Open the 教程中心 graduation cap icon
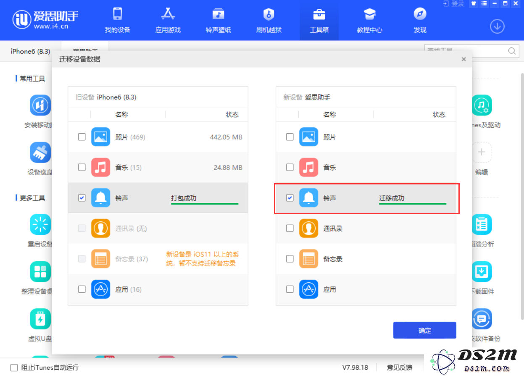This screenshot has height=376, width=524. (369, 14)
